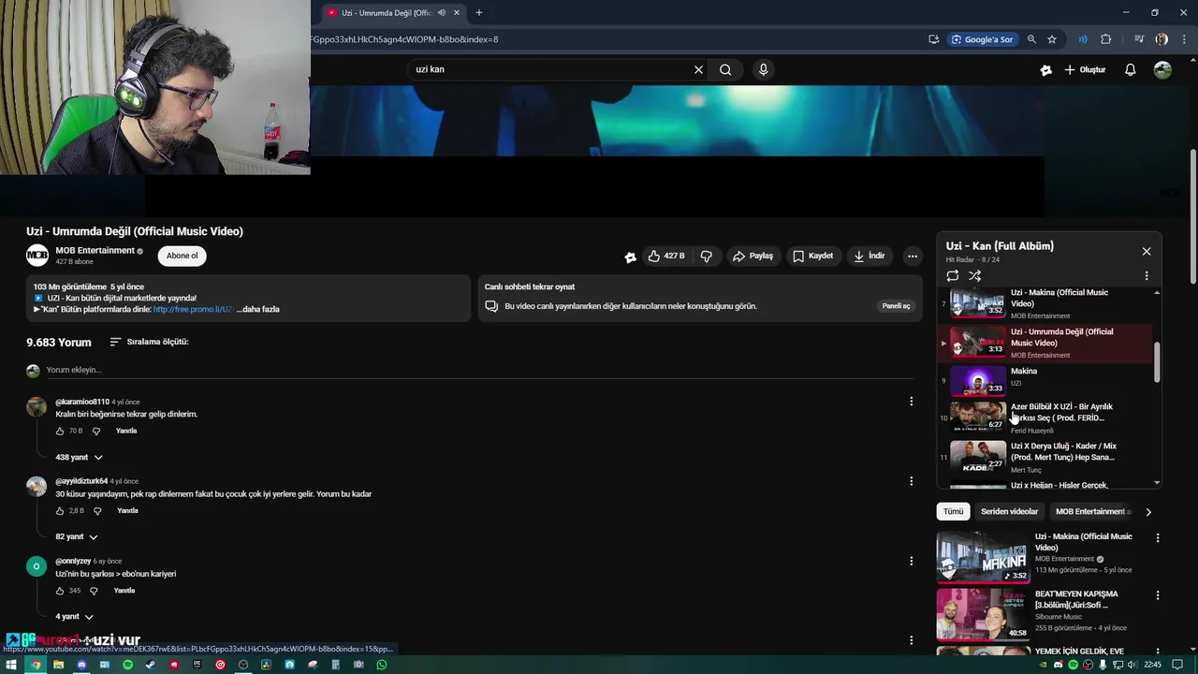Image resolution: width=1198 pixels, height=674 pixels.
Task: Click Google'a Sor button in address bar
Action: tap(983, 39)
